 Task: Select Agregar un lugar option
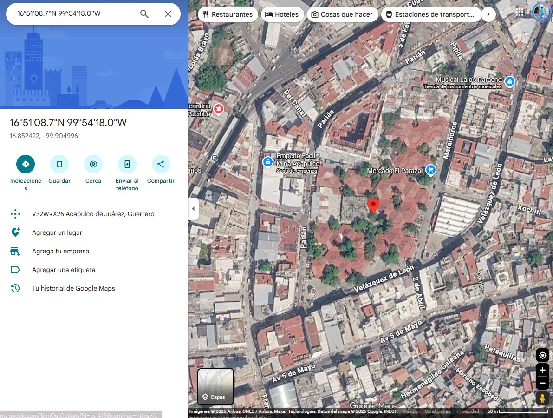(93, 232)
